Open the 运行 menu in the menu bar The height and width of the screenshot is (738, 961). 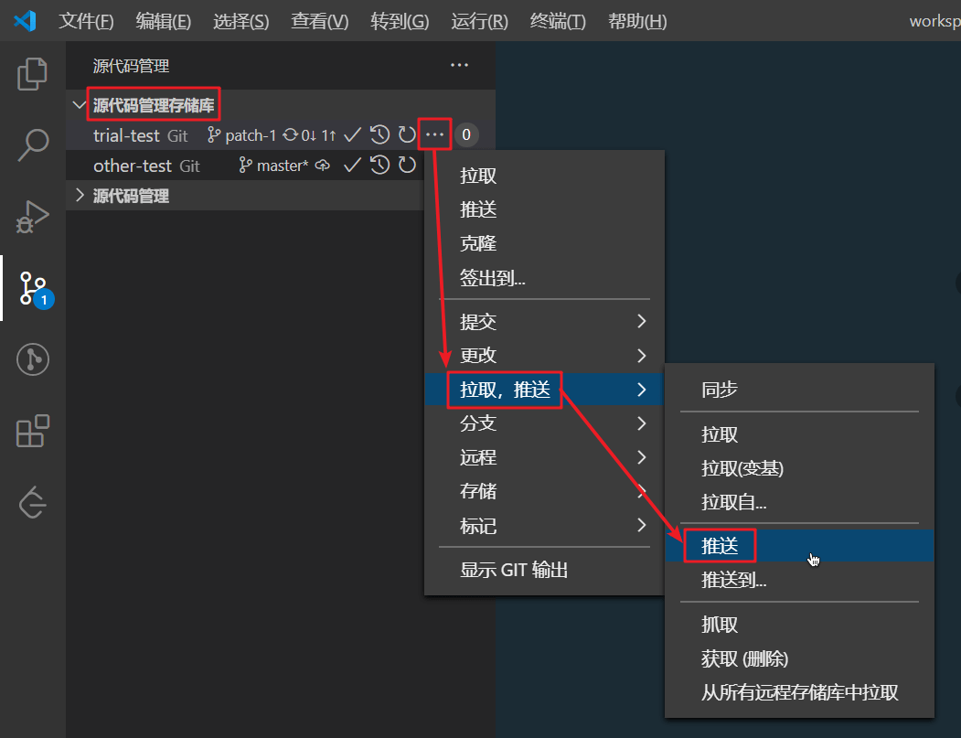[x=478, y=20]
